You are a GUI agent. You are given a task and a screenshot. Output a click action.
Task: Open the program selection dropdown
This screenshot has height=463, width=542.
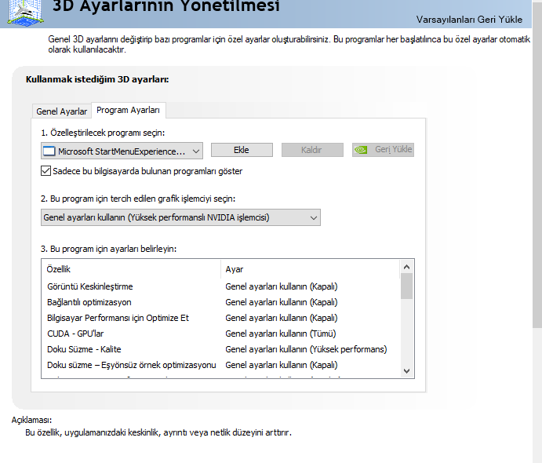pos(196,151)
